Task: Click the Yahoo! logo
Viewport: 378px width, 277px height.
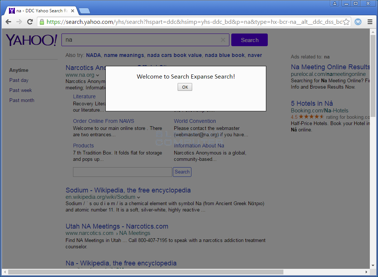Action: [x=32, y=40]
